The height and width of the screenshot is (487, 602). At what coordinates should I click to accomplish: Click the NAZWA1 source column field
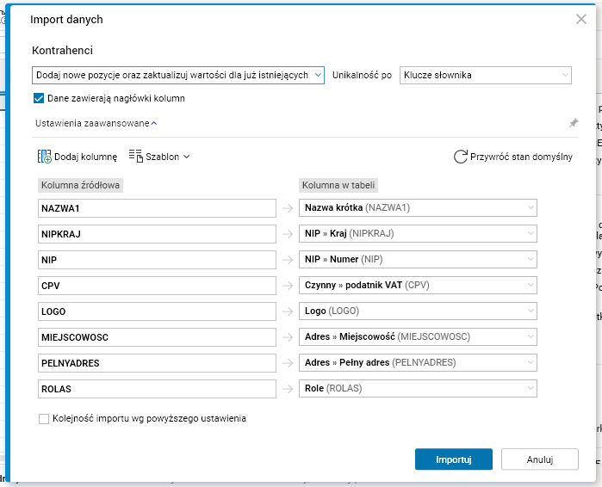click(158, 207)
